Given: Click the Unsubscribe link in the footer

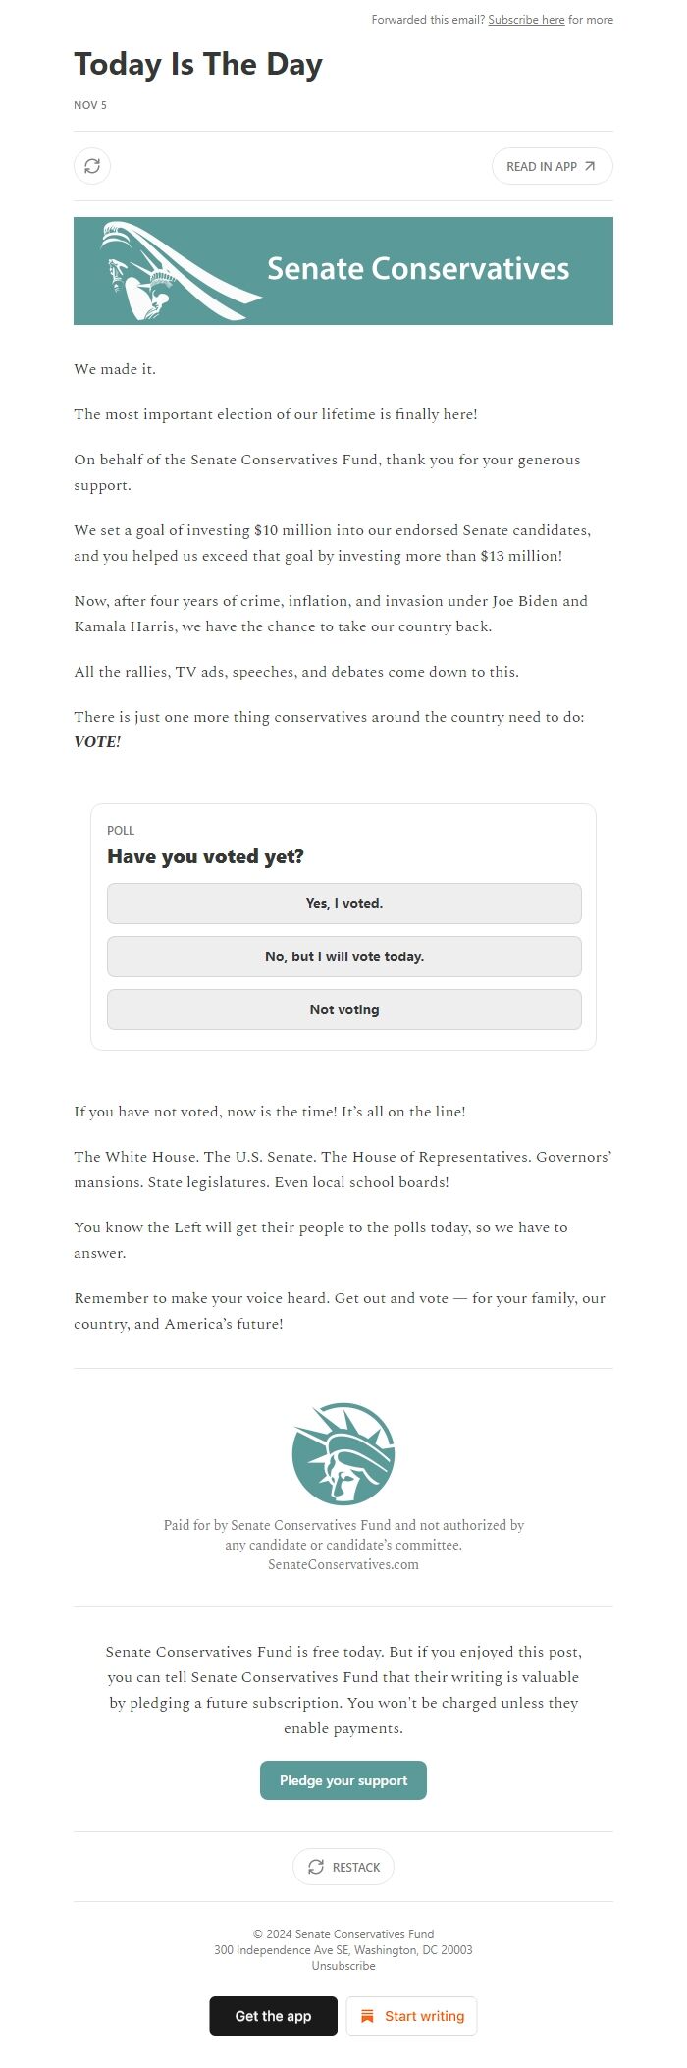Looking at the screenshot, I should 343,1965.
